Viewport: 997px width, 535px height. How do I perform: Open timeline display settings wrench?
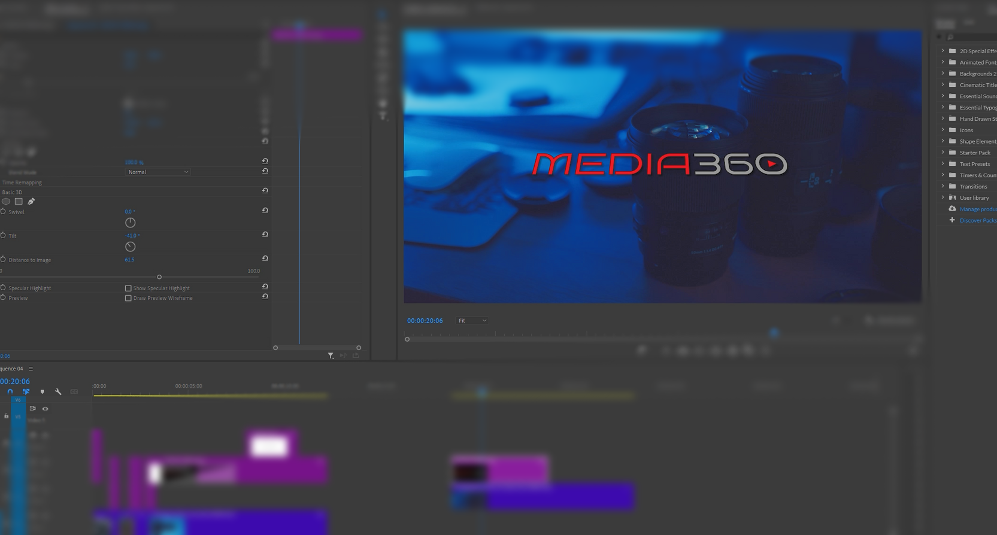58,392
